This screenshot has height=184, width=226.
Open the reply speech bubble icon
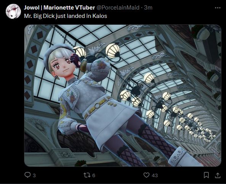point(27,175)
